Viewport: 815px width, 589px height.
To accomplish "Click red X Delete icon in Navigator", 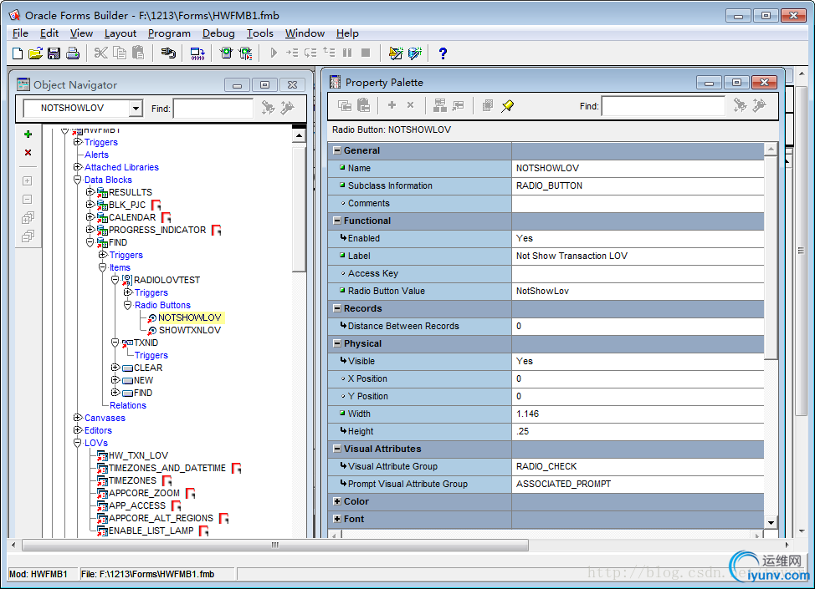I will (x=28, y=153).
